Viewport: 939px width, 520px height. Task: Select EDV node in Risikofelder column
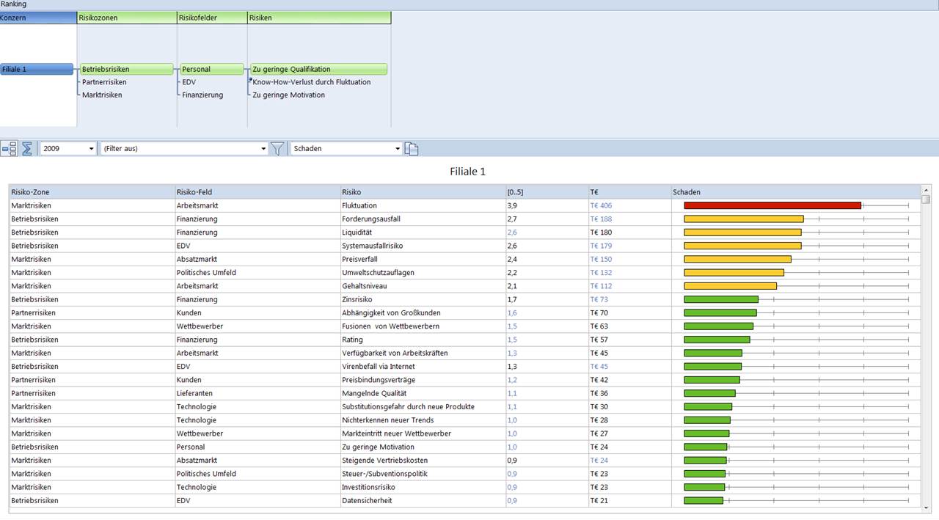coord(189,82)
